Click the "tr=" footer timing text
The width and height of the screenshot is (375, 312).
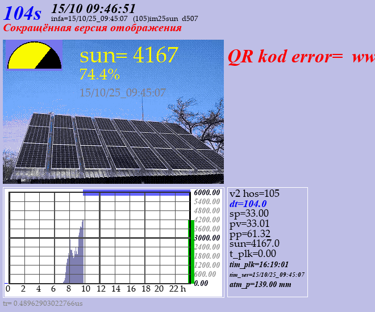coord(43,303)
